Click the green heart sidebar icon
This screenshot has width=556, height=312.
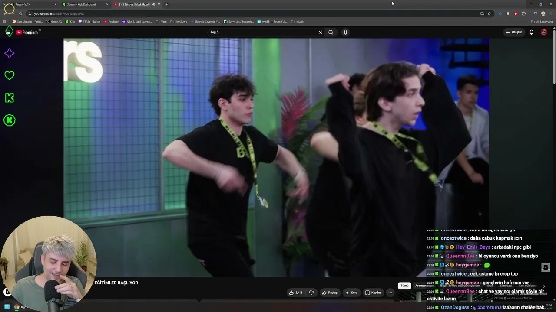click(9, 75)
